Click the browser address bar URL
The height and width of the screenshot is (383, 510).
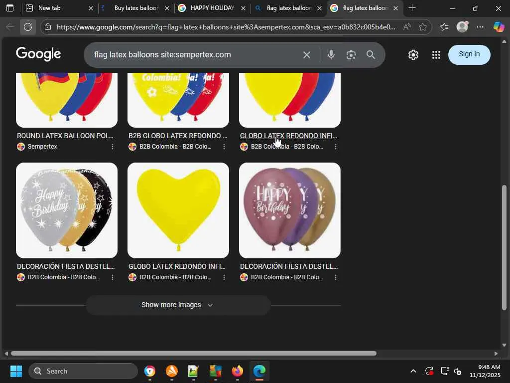coord(226,27)
